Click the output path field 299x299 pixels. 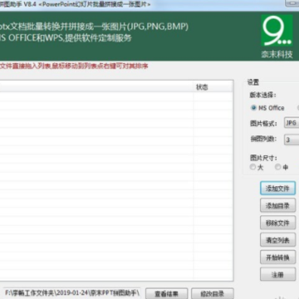[x=72, y=293]
